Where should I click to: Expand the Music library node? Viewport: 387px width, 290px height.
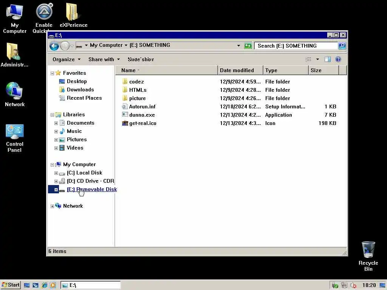[56, 131]
